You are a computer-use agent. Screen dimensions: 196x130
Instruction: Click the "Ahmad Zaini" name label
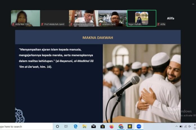click(x=109, y=24)
